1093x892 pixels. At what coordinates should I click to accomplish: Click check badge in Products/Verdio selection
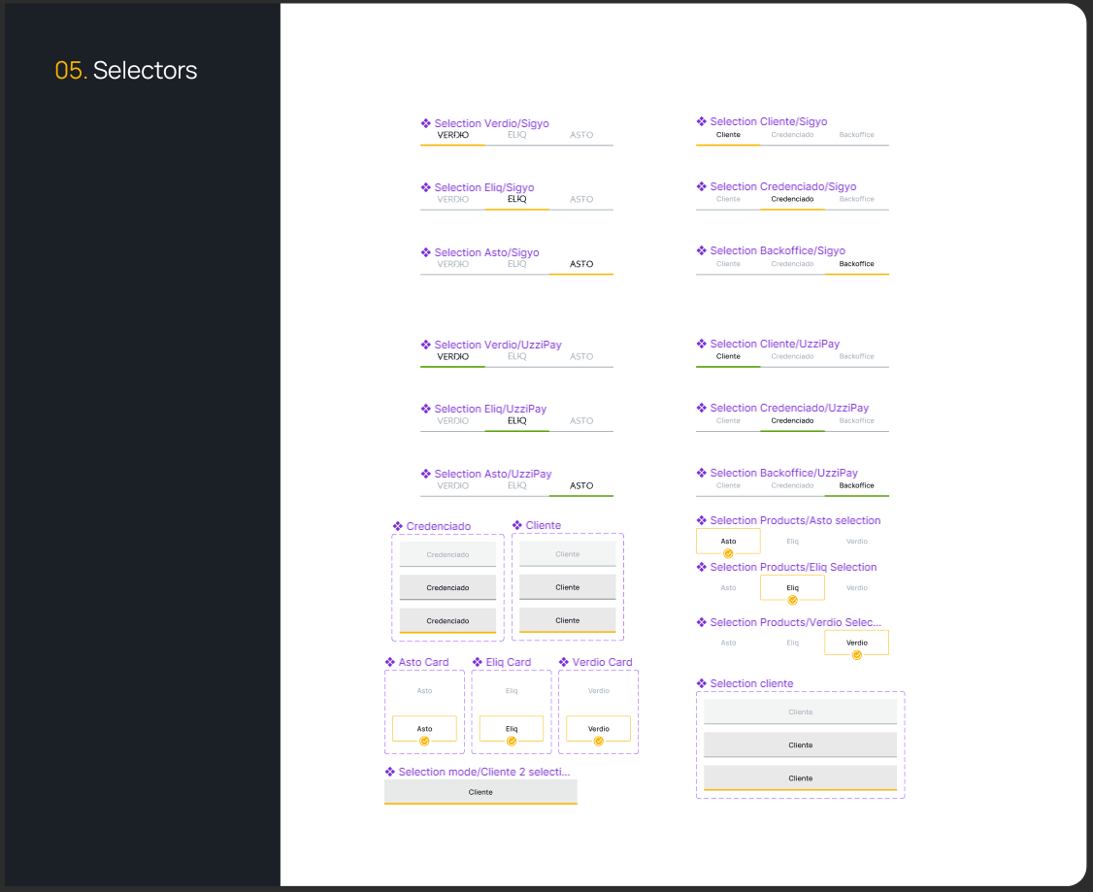[857, 655]
